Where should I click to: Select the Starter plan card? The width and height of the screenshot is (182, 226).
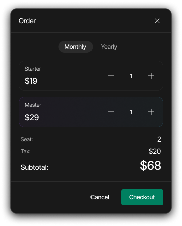(x=91, y=76)
